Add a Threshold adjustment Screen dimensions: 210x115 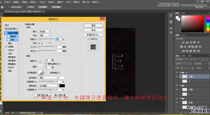click(191, 51)
